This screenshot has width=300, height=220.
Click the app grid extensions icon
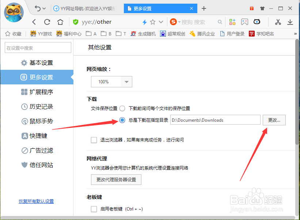coord(232,22)
